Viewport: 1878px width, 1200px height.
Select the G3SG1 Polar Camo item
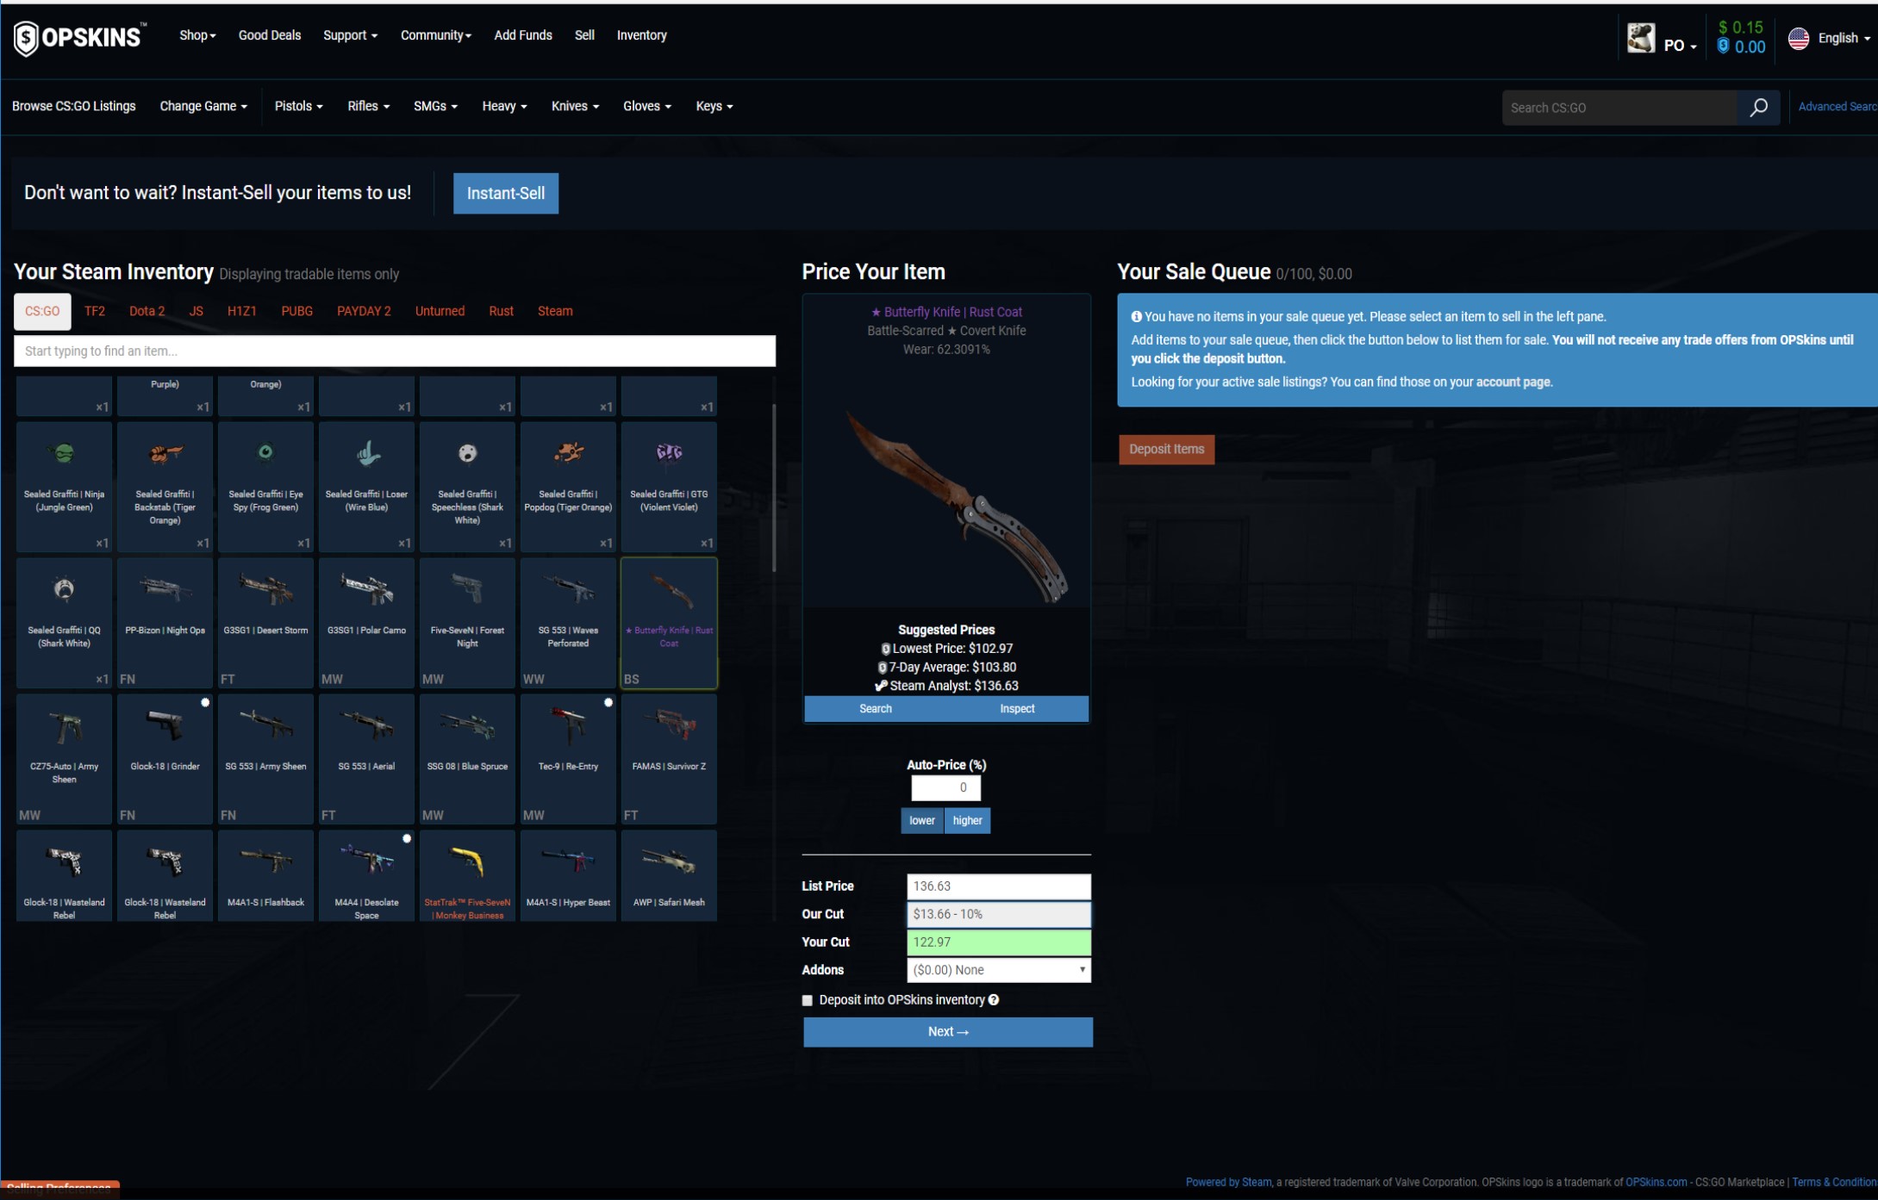[366, 623]
